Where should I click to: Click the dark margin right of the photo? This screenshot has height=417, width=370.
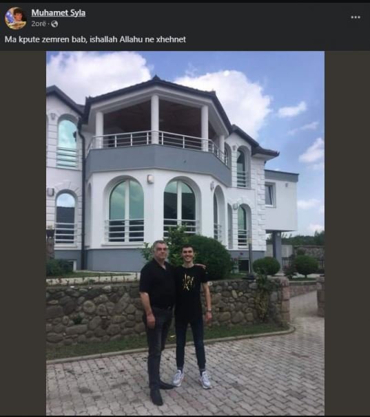[x=347, y=233]
